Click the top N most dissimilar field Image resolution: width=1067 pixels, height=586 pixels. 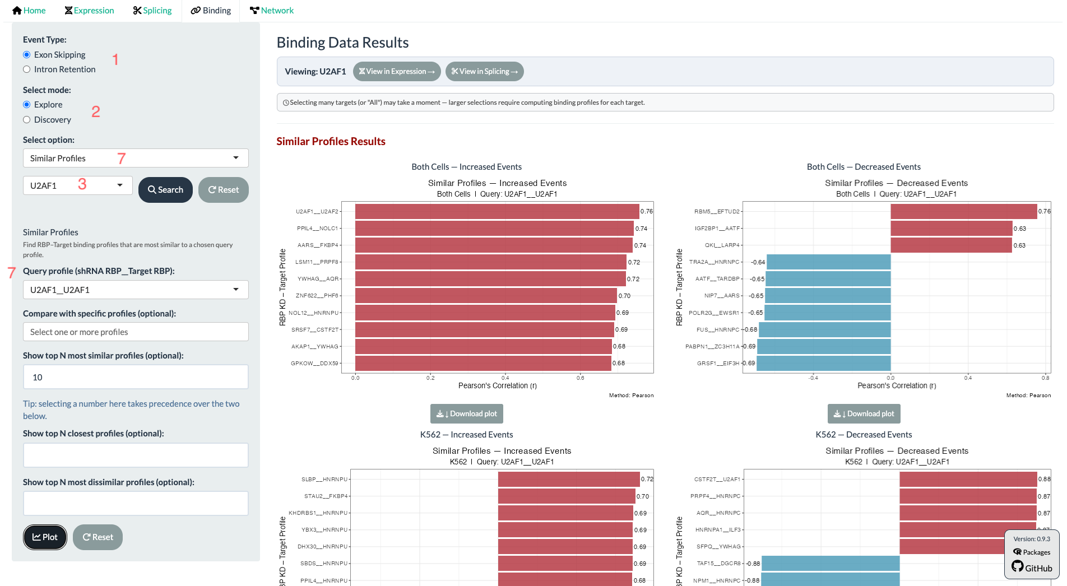coord(136,504)
